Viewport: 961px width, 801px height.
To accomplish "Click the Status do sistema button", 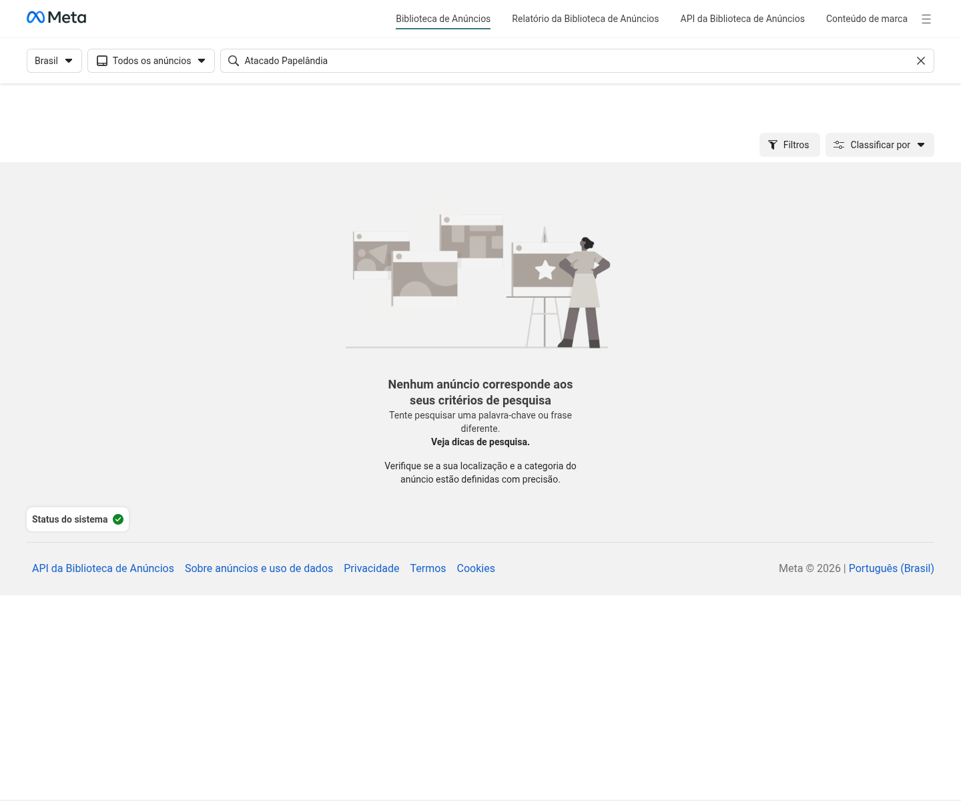I will pyautogui.click(x=77, y=519).
